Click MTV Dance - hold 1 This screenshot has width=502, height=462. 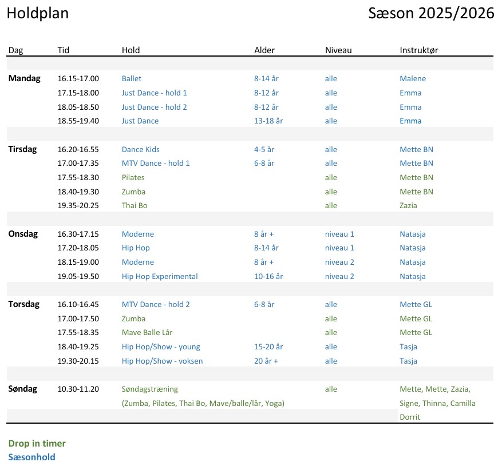155,163
